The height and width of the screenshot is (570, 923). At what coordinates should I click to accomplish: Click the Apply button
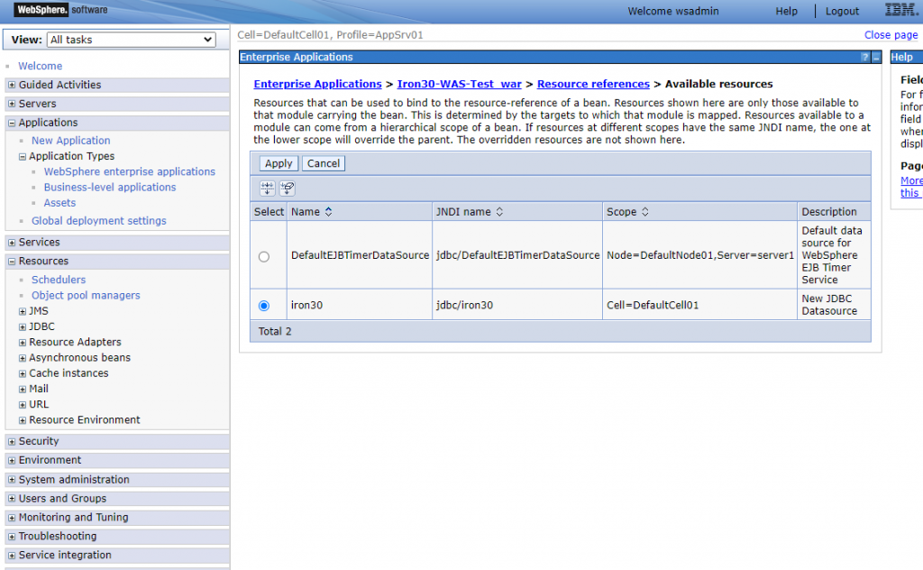coord(279,164)
